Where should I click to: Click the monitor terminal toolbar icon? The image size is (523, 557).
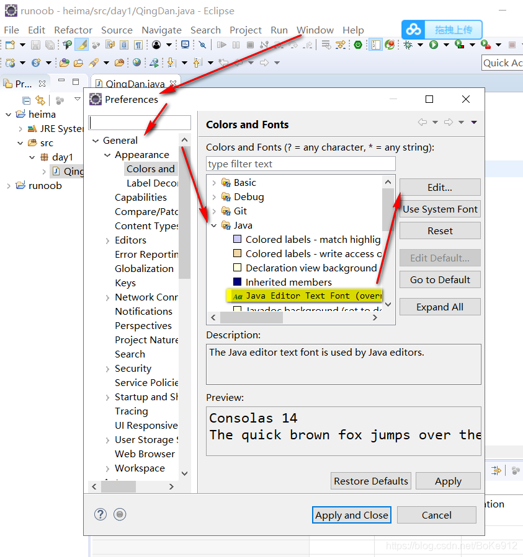[185, 45]
